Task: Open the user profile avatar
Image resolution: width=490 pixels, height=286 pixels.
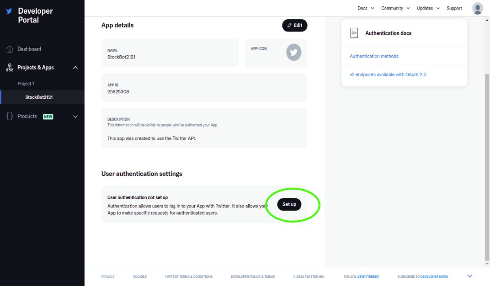Action: [x=477, y=8]
